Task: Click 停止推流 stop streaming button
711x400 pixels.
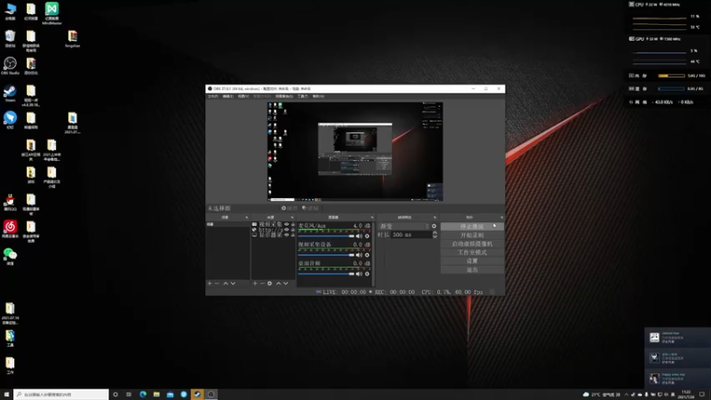Action: coord(472,227)
